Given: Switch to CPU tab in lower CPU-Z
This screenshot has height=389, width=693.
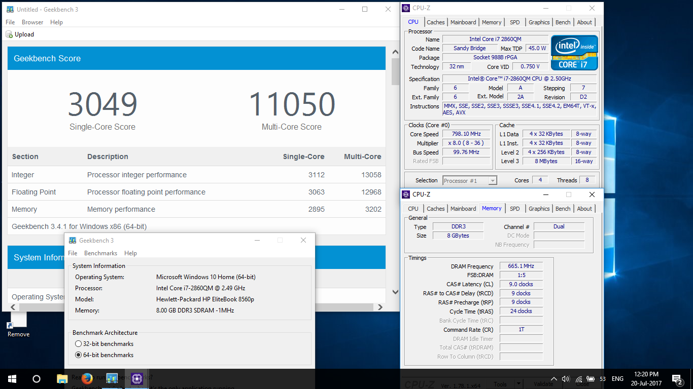Looking at the screenshot, I should click(413, 209).
